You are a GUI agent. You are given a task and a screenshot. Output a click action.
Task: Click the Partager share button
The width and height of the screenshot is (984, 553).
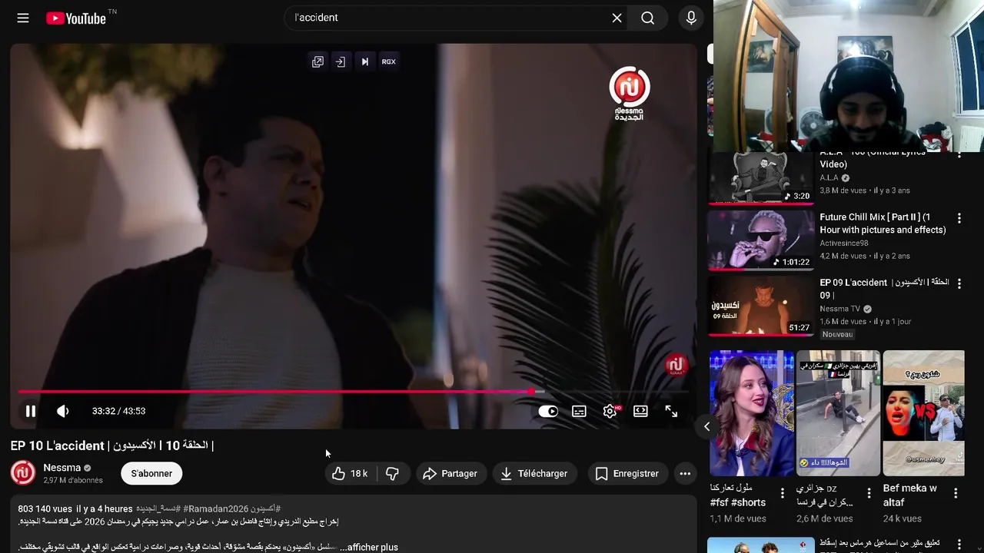click(x=450, y=473)
